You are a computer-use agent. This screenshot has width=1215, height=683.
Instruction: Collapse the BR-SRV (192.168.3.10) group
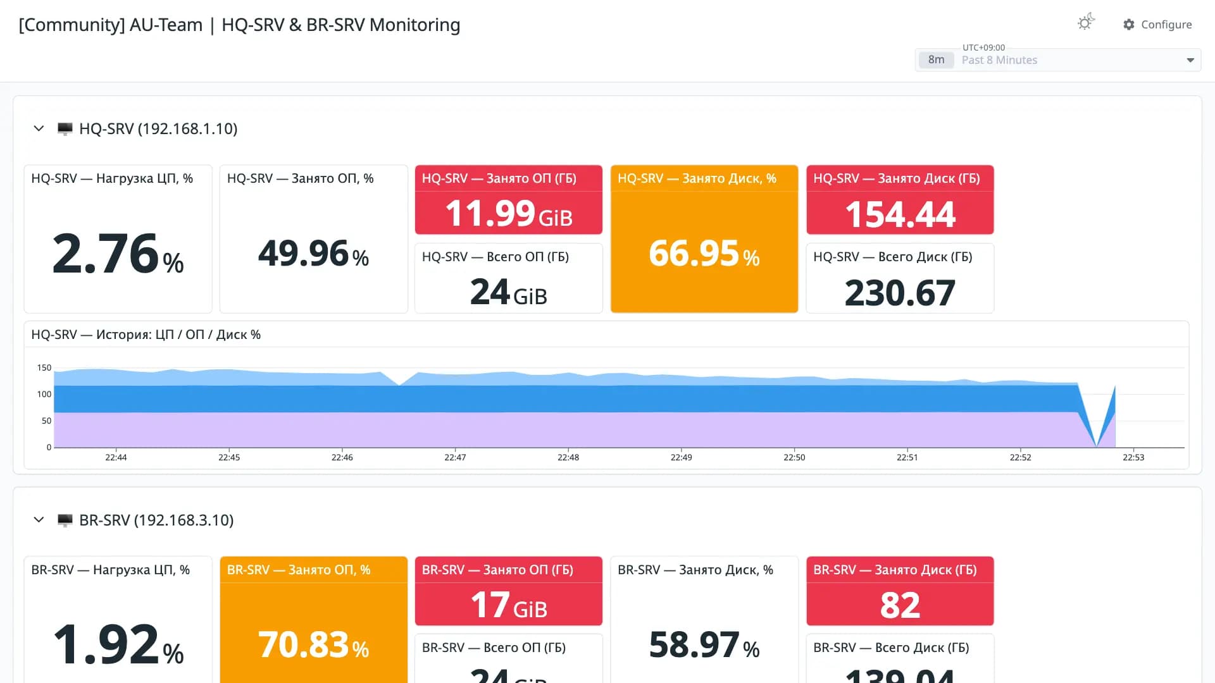pyautogui.click(x=39, y=520)
